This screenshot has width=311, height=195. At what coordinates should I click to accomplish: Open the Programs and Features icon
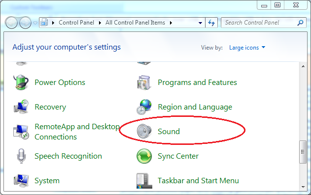pos(144,83)
